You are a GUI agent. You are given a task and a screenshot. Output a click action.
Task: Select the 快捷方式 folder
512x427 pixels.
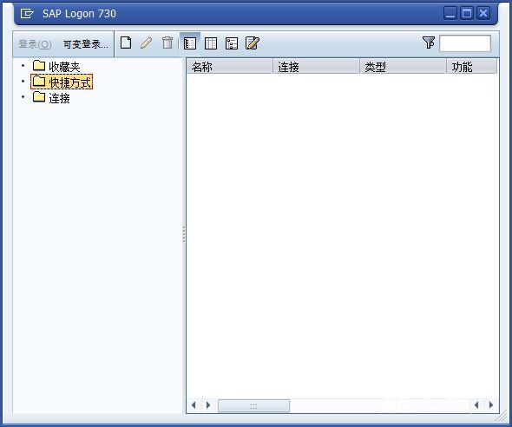click(62, 82)
